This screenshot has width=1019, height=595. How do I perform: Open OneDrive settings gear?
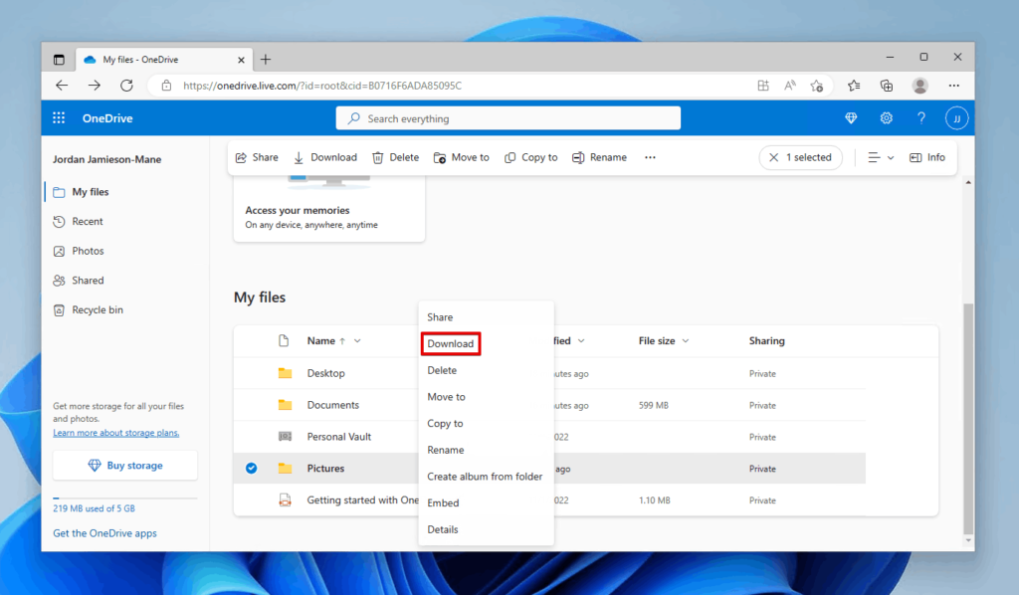point(886,117)
